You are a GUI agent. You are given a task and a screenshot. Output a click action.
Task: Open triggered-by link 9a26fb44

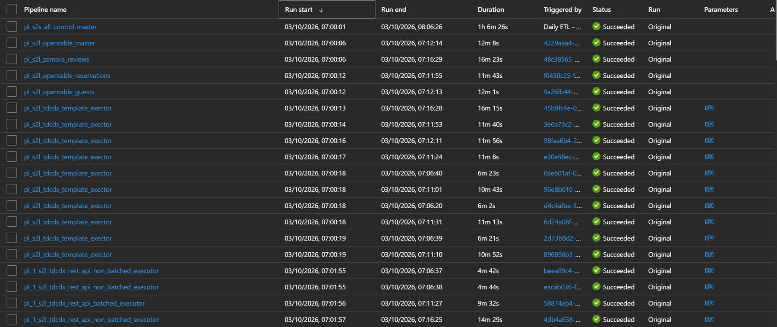tap(561, 92)
